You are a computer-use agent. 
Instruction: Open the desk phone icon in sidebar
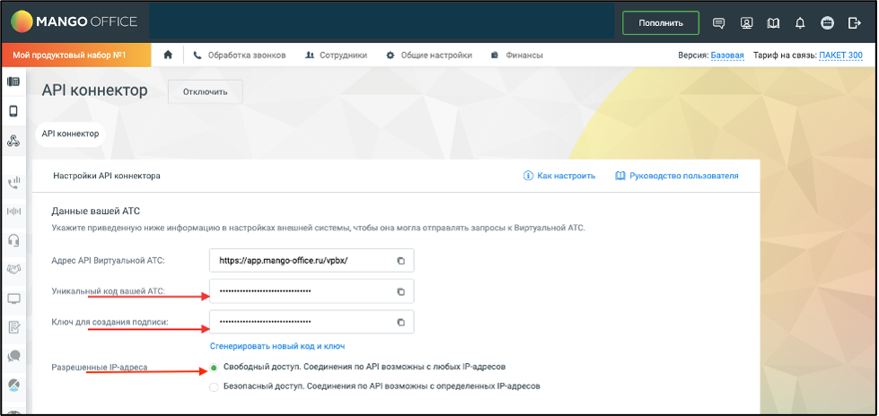pos(13,82)
